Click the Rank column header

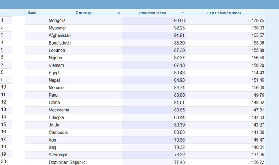[32, 13]
